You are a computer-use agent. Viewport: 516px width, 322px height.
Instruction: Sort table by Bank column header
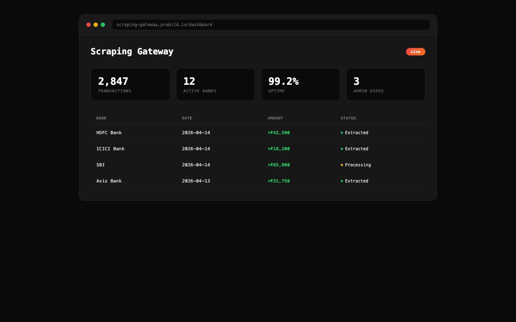point(101,118)
